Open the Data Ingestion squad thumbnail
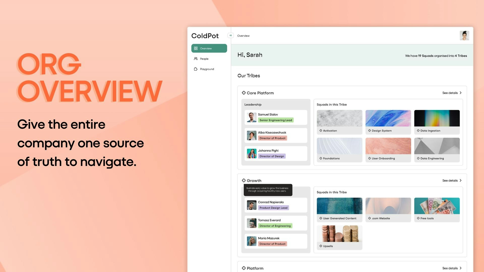The width and height of the screenshot is (484, 272). 437,118
